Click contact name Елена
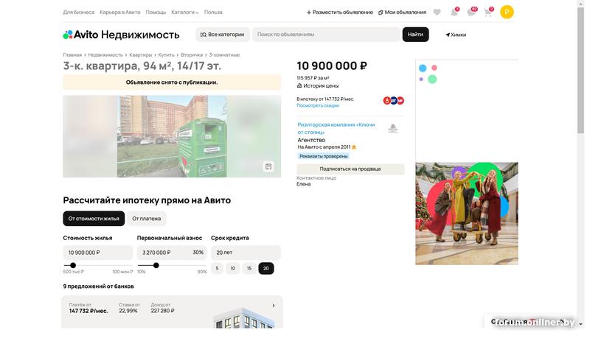The height and width of the screenshot is (338, 590). [304, 184]
